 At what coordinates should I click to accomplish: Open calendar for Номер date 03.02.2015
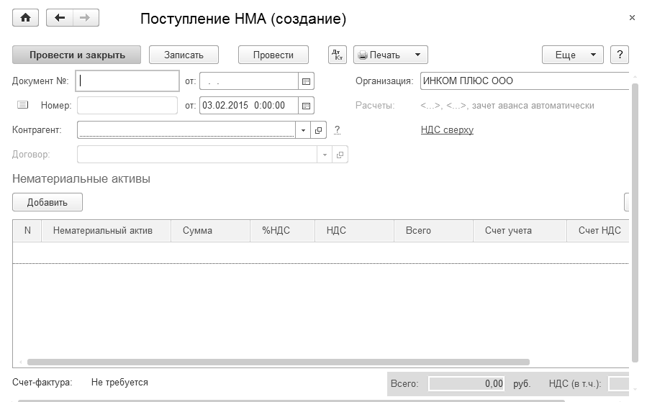click(306, 106)
